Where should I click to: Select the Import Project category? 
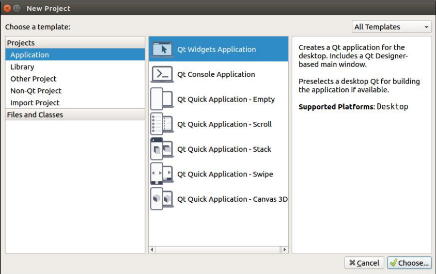pyautogui.click(x=75, y=103)
